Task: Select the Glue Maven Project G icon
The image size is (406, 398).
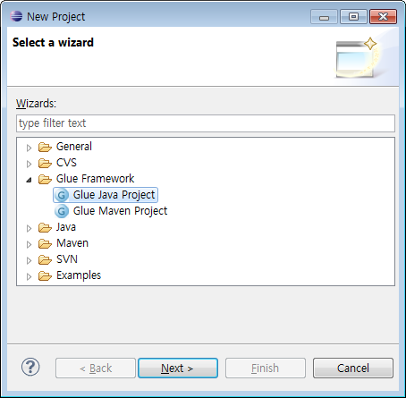Action: (x=62, y=211)
